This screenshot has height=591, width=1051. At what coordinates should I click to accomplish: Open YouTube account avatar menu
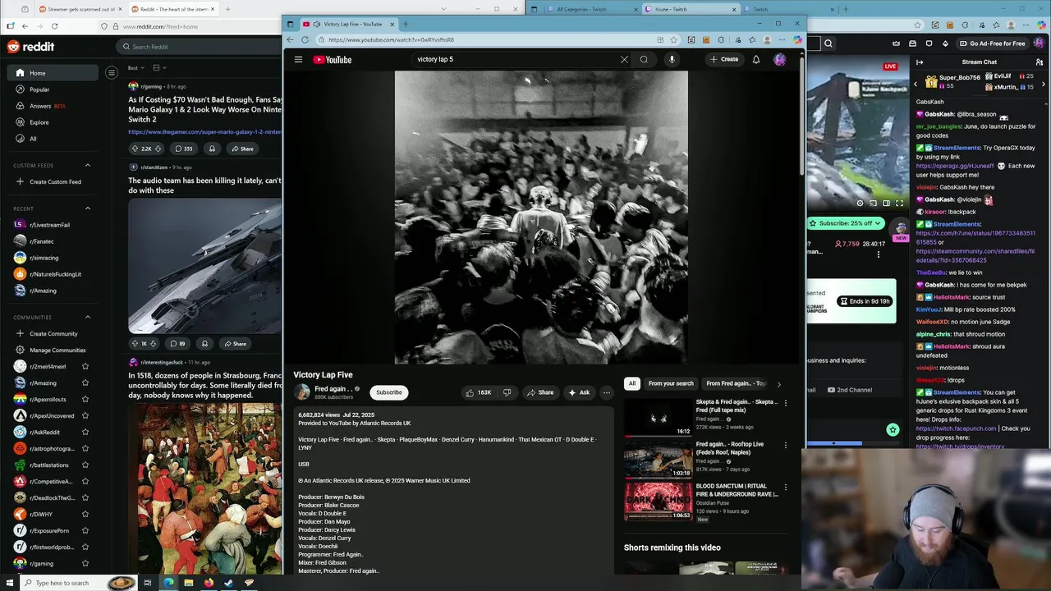click(779, 59)
